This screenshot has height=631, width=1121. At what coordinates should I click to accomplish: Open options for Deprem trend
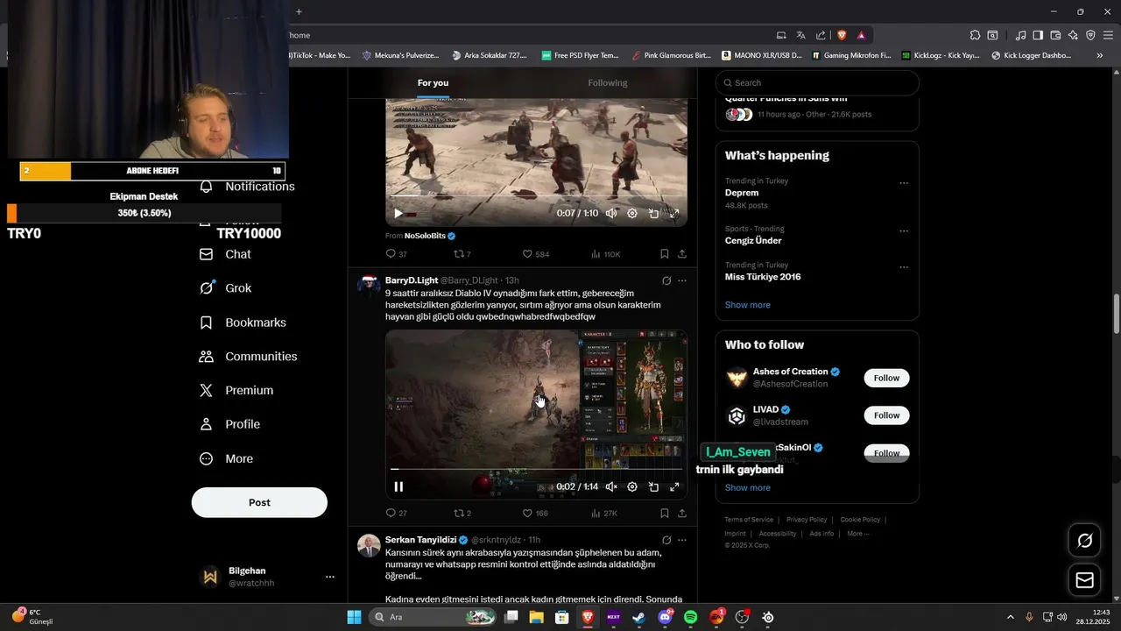point(904,183)
